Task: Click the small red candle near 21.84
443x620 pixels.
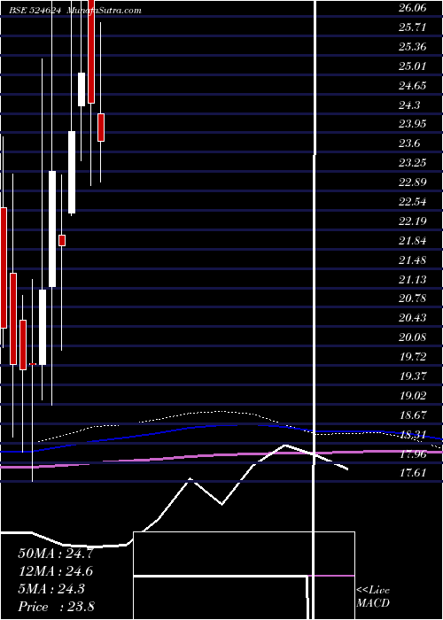Action: 62,240
